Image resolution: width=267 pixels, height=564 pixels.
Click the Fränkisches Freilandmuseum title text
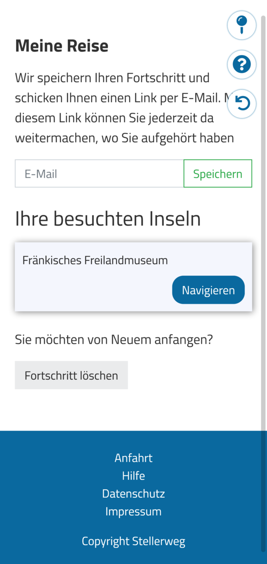coord(95,260)
